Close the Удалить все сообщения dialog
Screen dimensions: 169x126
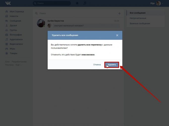coord(117,35)
